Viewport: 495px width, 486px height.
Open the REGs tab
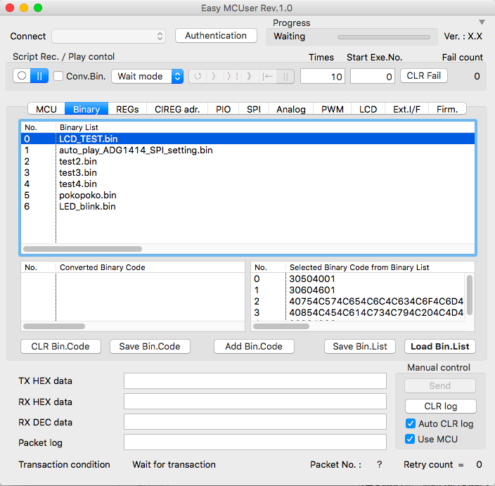127,109
